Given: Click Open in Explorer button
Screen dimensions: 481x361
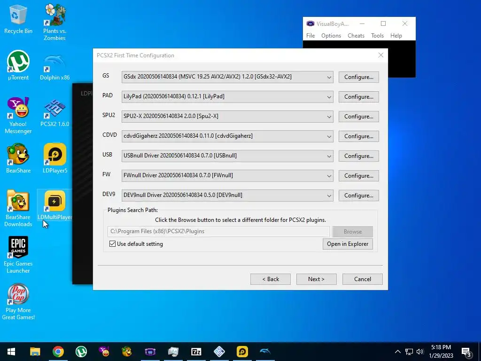Looking at the screenshot, I should 348,244.
